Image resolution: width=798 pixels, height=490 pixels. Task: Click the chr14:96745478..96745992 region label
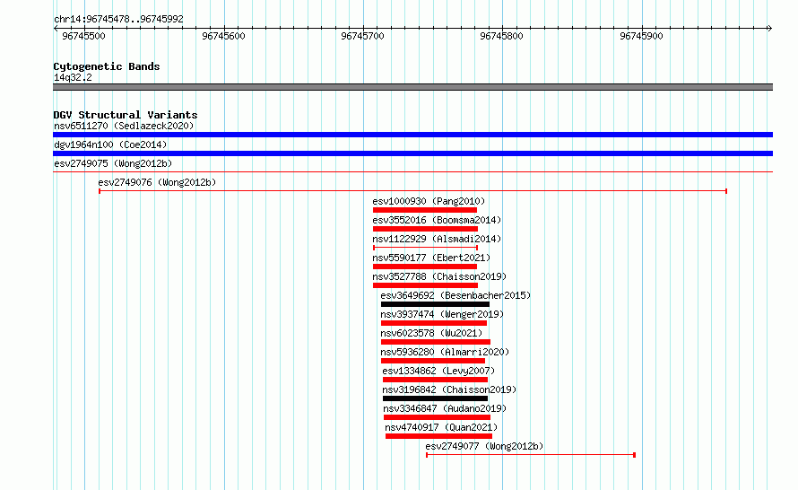pyautogui.click(x=118, y=19)
